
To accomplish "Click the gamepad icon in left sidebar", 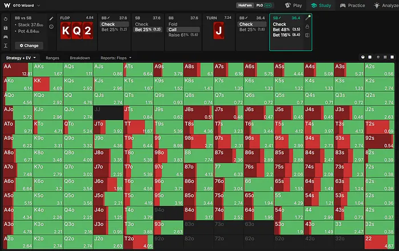I will coord(6,37).
